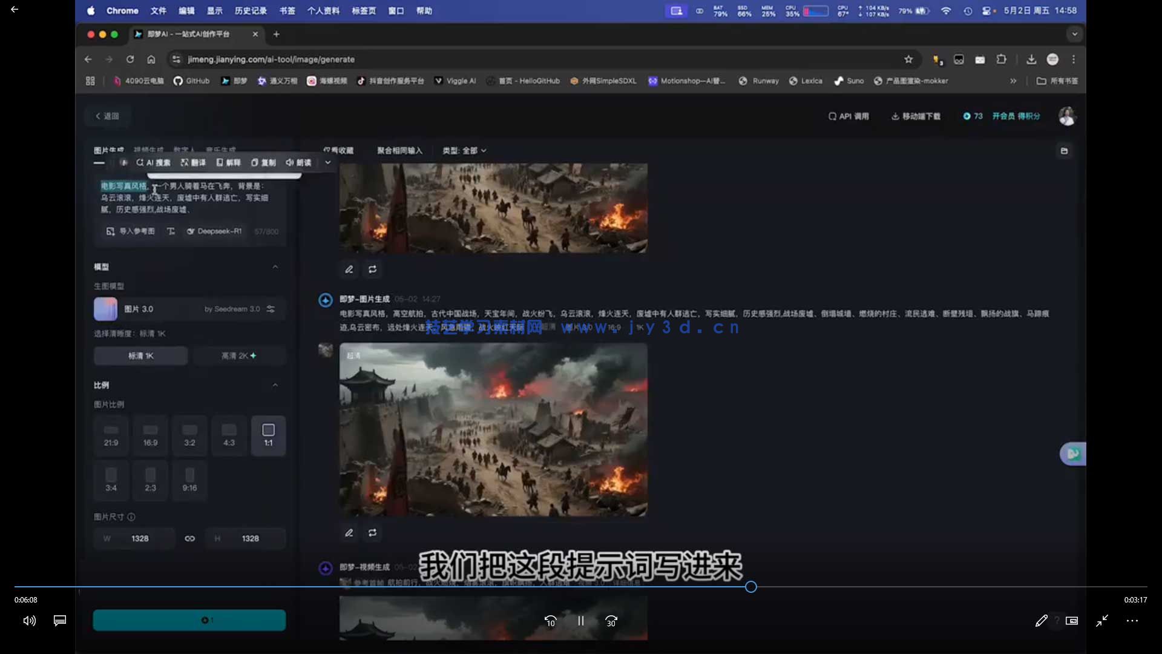Click the 返回 back button
This screenshot has width=1162, height=654.
107,116
